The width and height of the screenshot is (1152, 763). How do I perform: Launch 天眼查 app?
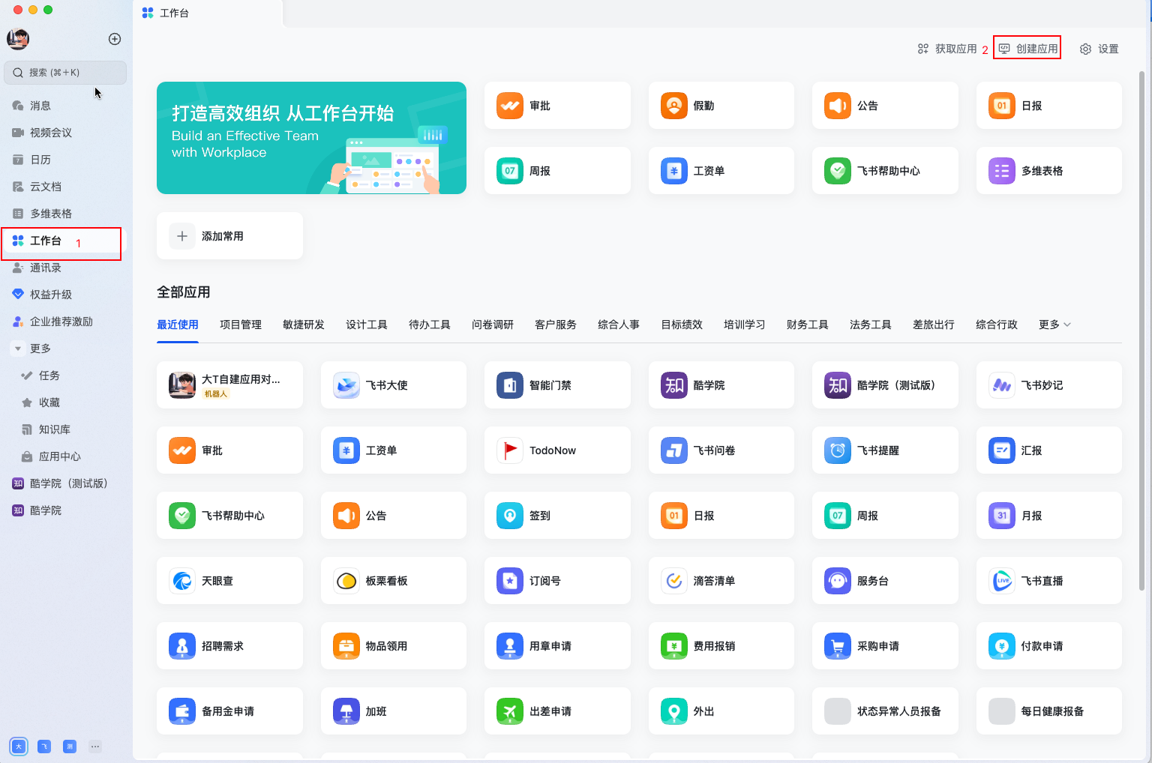click(x=229, y=581)
